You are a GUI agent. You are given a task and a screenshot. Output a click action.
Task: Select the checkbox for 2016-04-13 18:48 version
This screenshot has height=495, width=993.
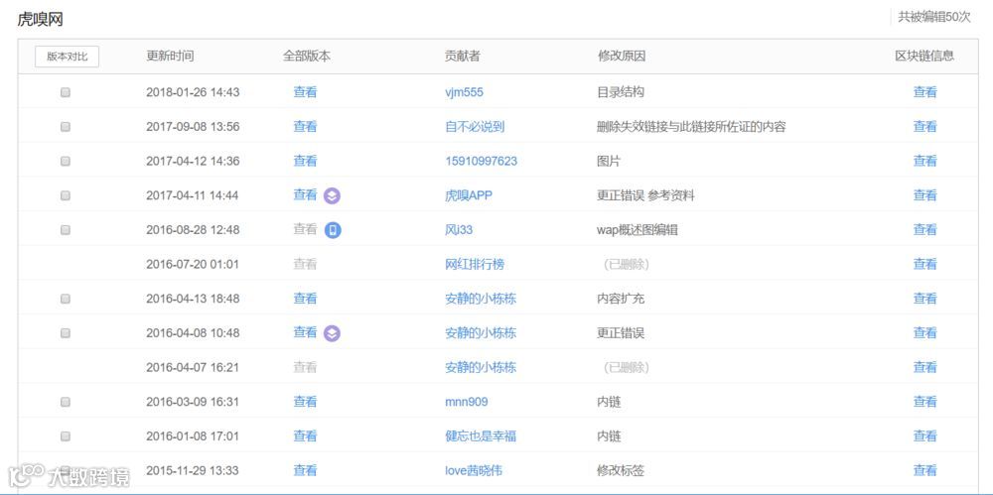[66, 299]
